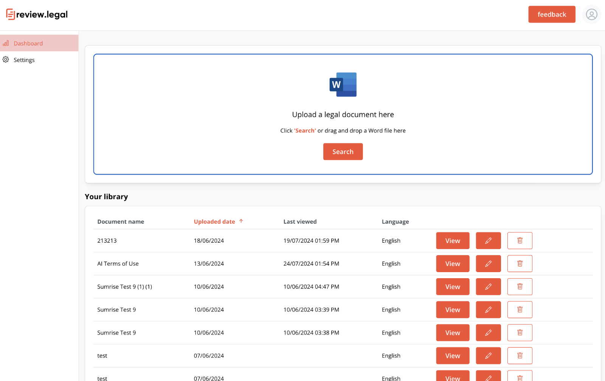View the 213213 document
Screen dimensions: 605x381
point(453,241)
